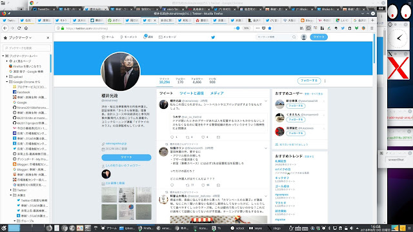Open ホーム in Twitter navbar
413x232 pixels.
pos(108,37)
